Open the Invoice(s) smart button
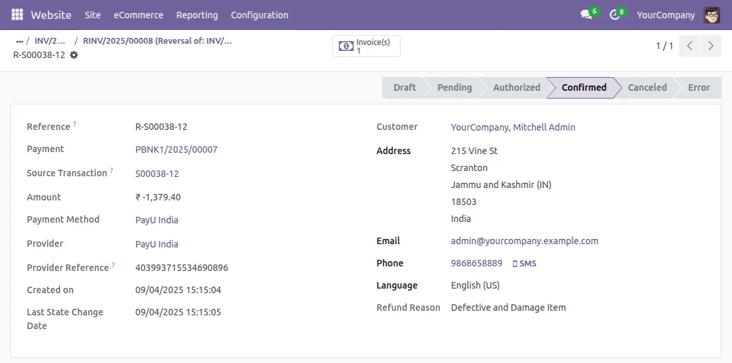Screen dimensions: 732x363 point(366,46)
